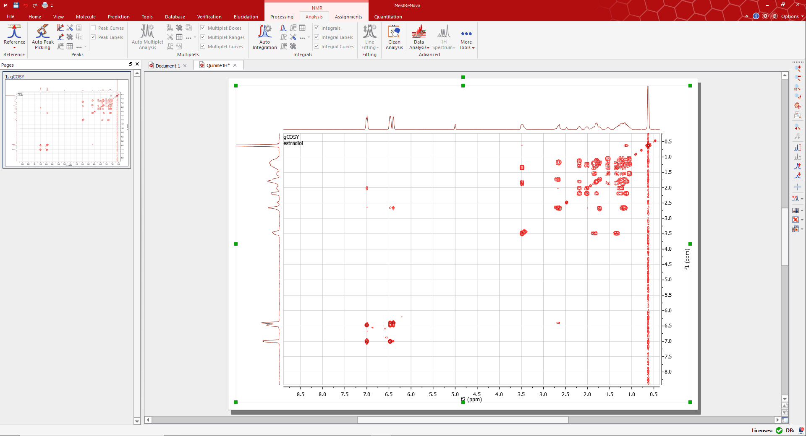806x436 pixels.
Task: Switch to the Assignments tab
Action: click(348, 17)
